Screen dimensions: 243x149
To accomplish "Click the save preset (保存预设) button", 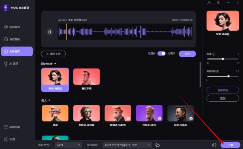I will (x=223, y=90).
